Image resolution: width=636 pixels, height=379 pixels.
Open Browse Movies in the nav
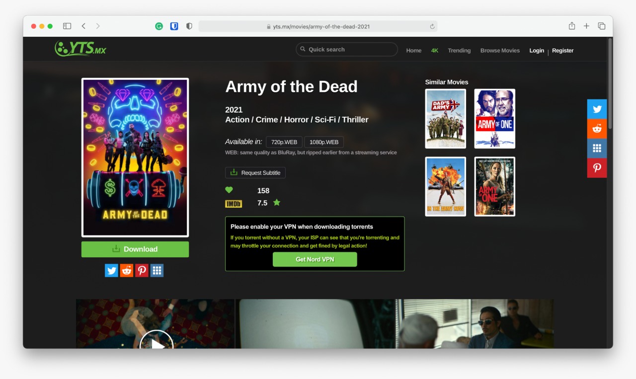(x=500, y=50)
